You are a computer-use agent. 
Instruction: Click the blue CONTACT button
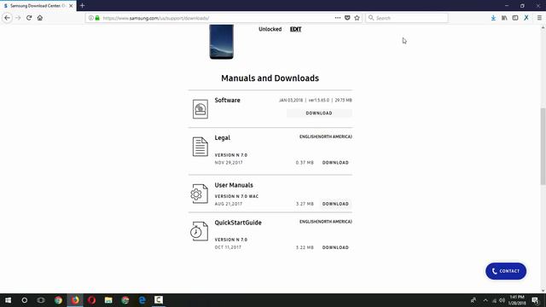pos(506,271)
